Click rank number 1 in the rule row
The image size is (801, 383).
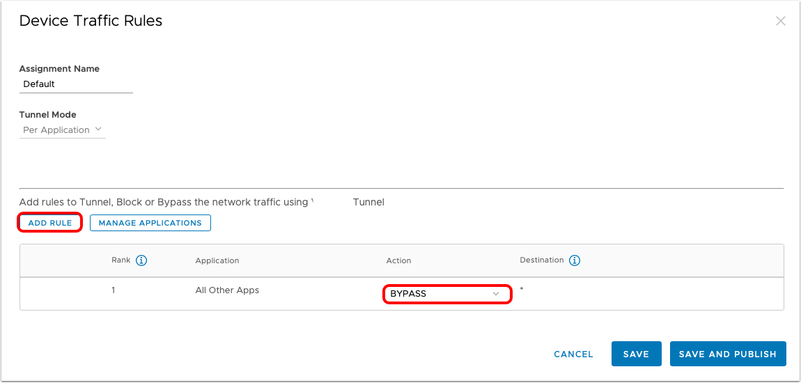point(114,290)
